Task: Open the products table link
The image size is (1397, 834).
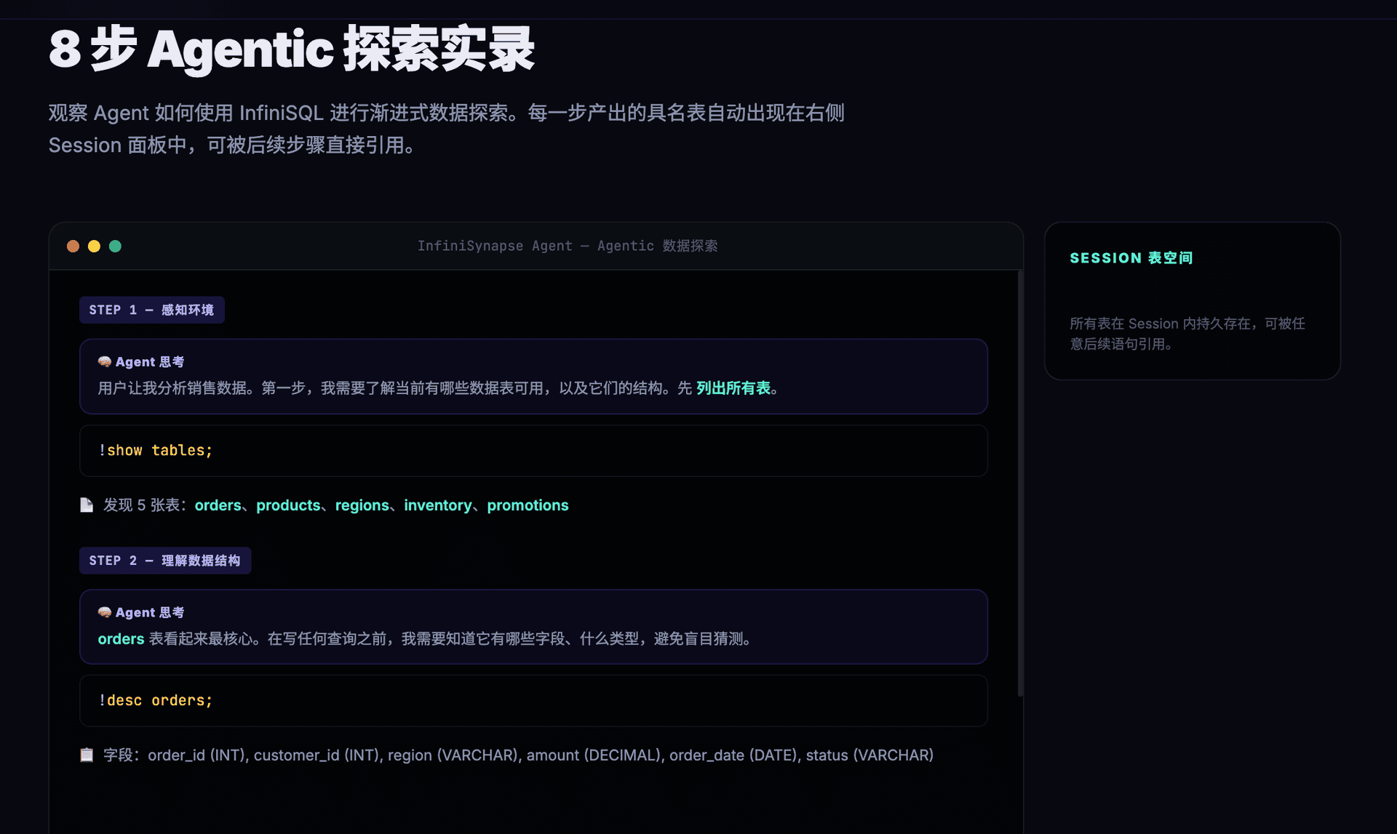Action: click(x=288, y=505)
